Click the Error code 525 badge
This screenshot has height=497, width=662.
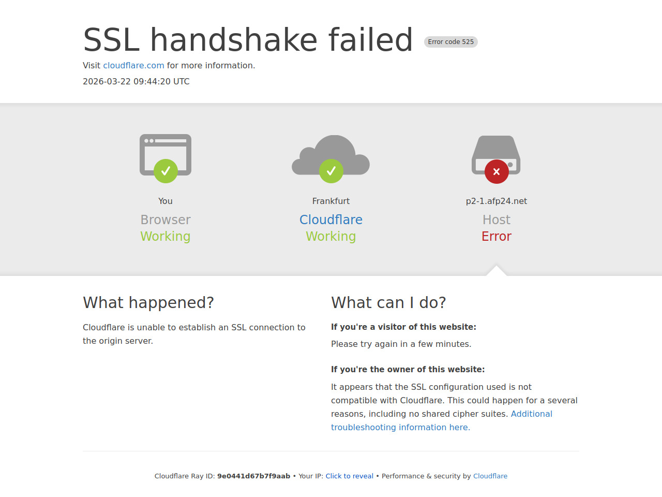pos(450,42)
